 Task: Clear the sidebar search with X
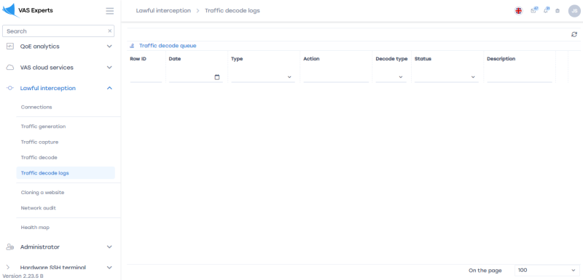110,31
